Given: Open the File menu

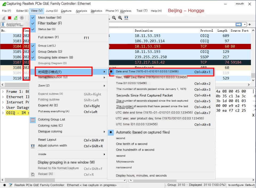Looking at the screenshot, I should (x=6, y=11).
